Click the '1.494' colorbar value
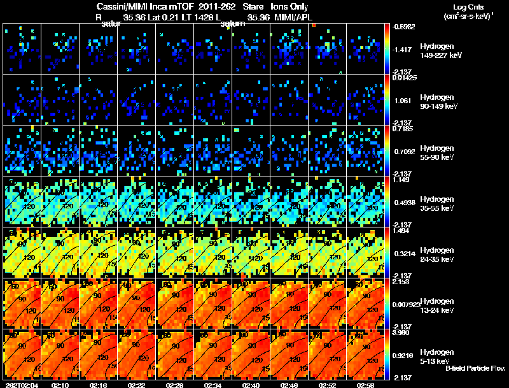Screen dimensions: 509x388 pos(401,231)
